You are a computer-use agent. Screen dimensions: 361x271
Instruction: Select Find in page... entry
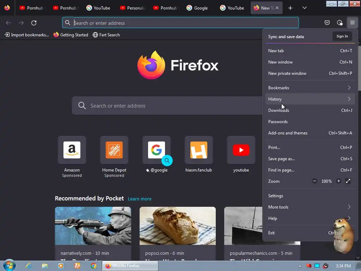[x=310, y=170]
